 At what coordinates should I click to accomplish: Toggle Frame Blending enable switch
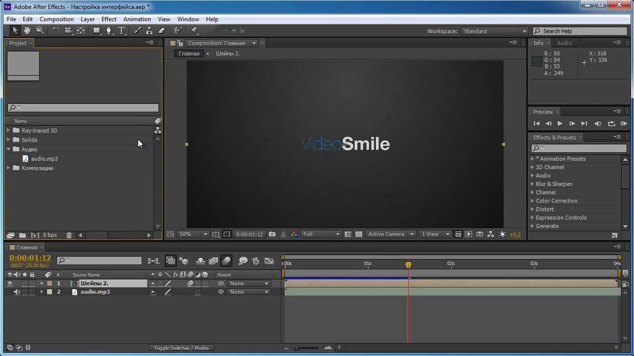pos(213,261)
